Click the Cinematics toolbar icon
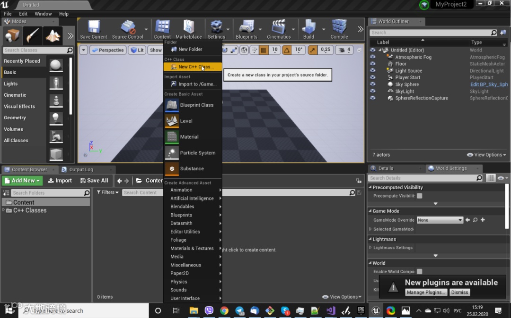The image size is (511, 318). coord(279,27)
